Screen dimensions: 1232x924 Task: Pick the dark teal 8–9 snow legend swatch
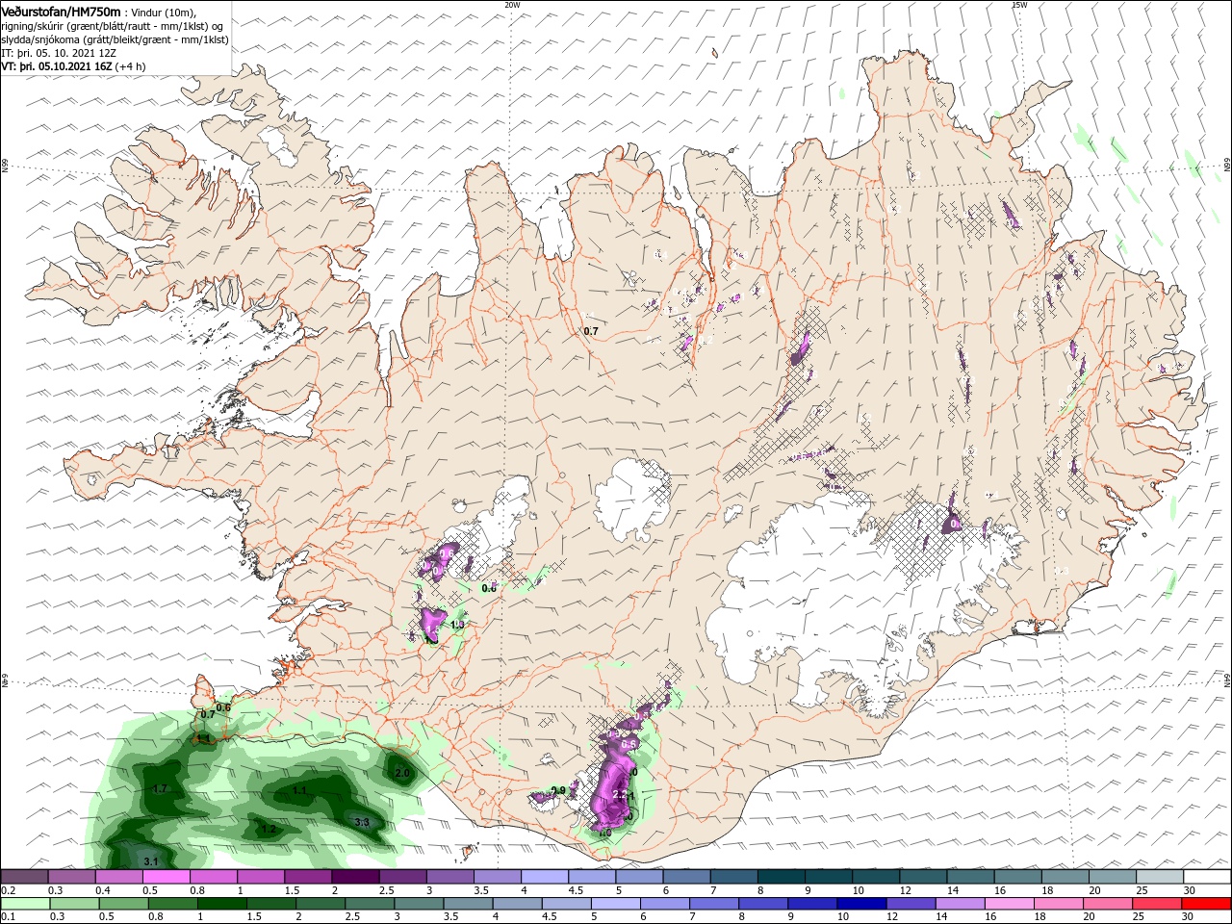[782, 877]
